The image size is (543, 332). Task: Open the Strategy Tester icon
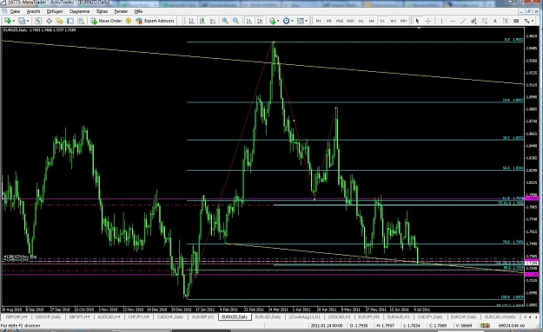click(x=81, y=21)
